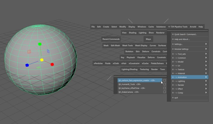Open the File menu in the hotbox
Screen dimensions: 213x124
(x=93, y=27)
